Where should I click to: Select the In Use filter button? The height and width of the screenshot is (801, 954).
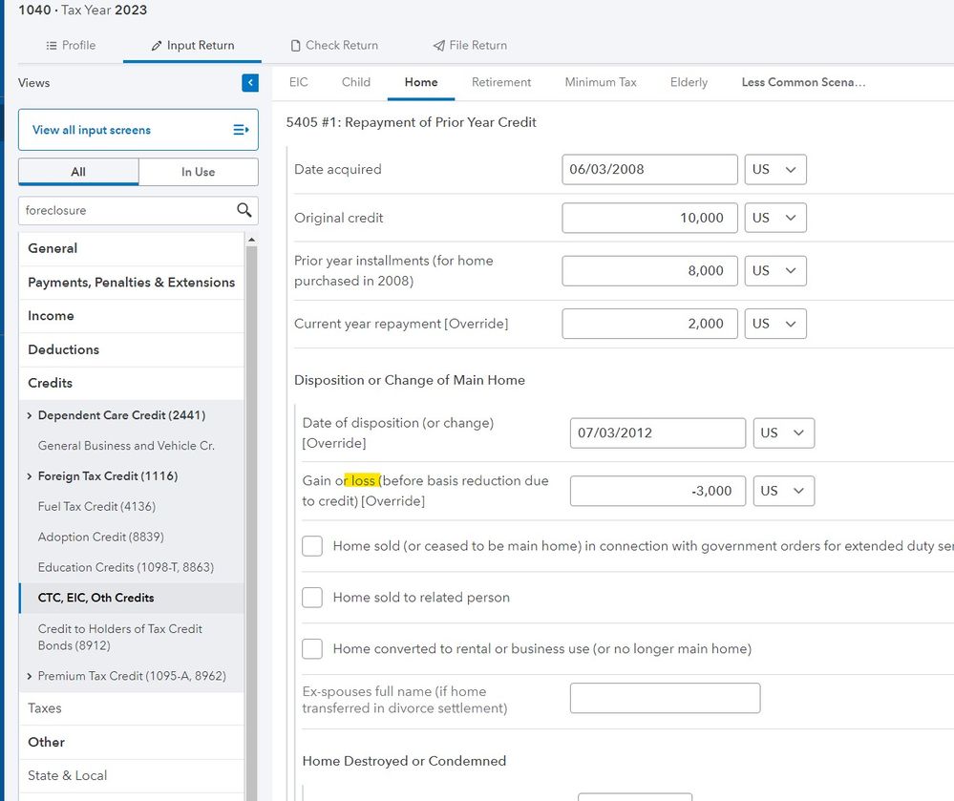click(x=198, y=172)
